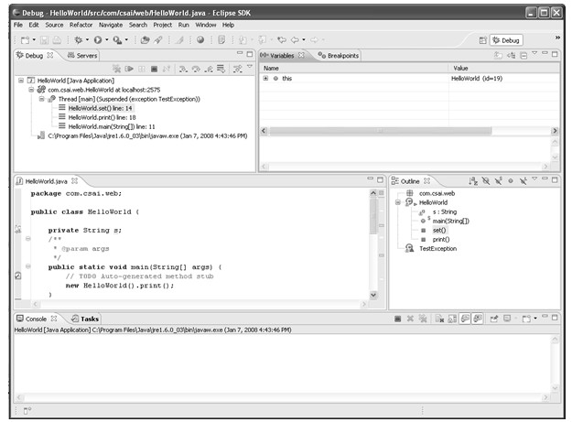Image resolution: width=572 pixels, height=422 pixels.
Task: Collapse the com.csai.web.HelloWorld at localhost node
Action: (x=31, y=90)
